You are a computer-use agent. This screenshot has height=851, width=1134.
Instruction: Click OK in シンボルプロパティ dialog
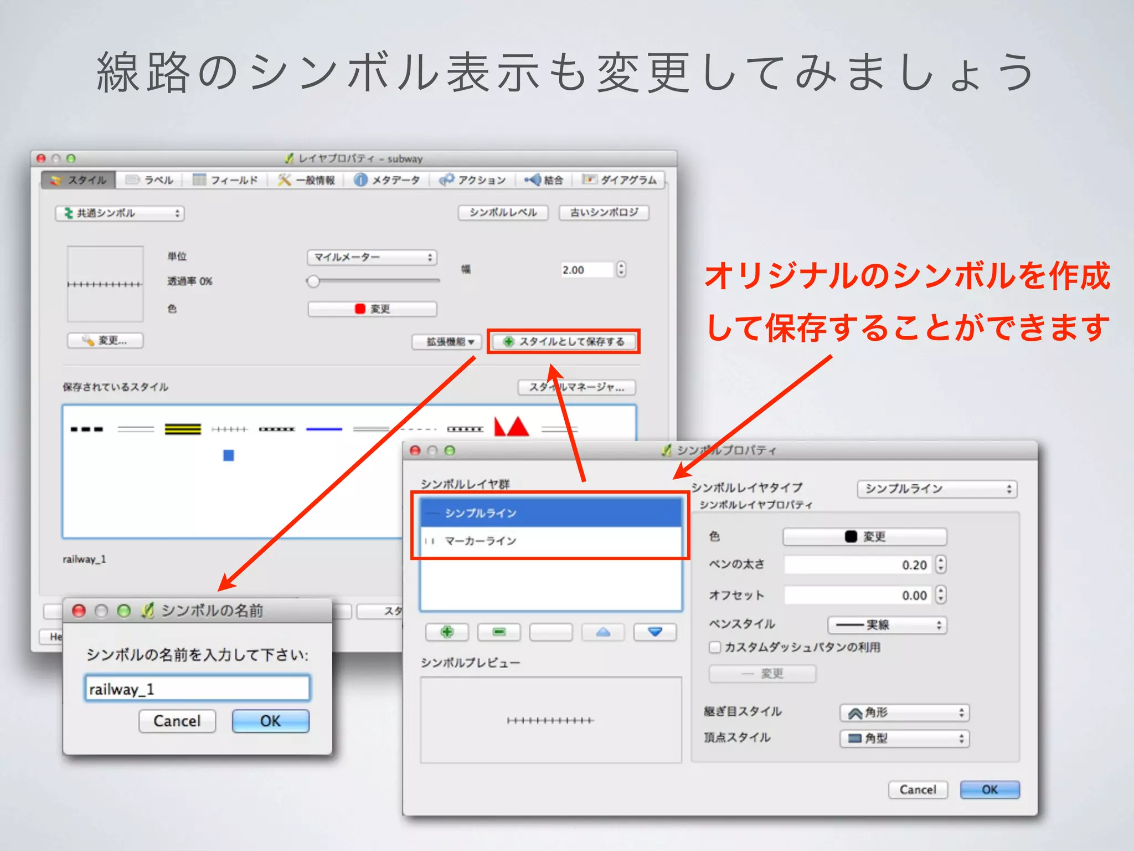[x=989, y=790]
